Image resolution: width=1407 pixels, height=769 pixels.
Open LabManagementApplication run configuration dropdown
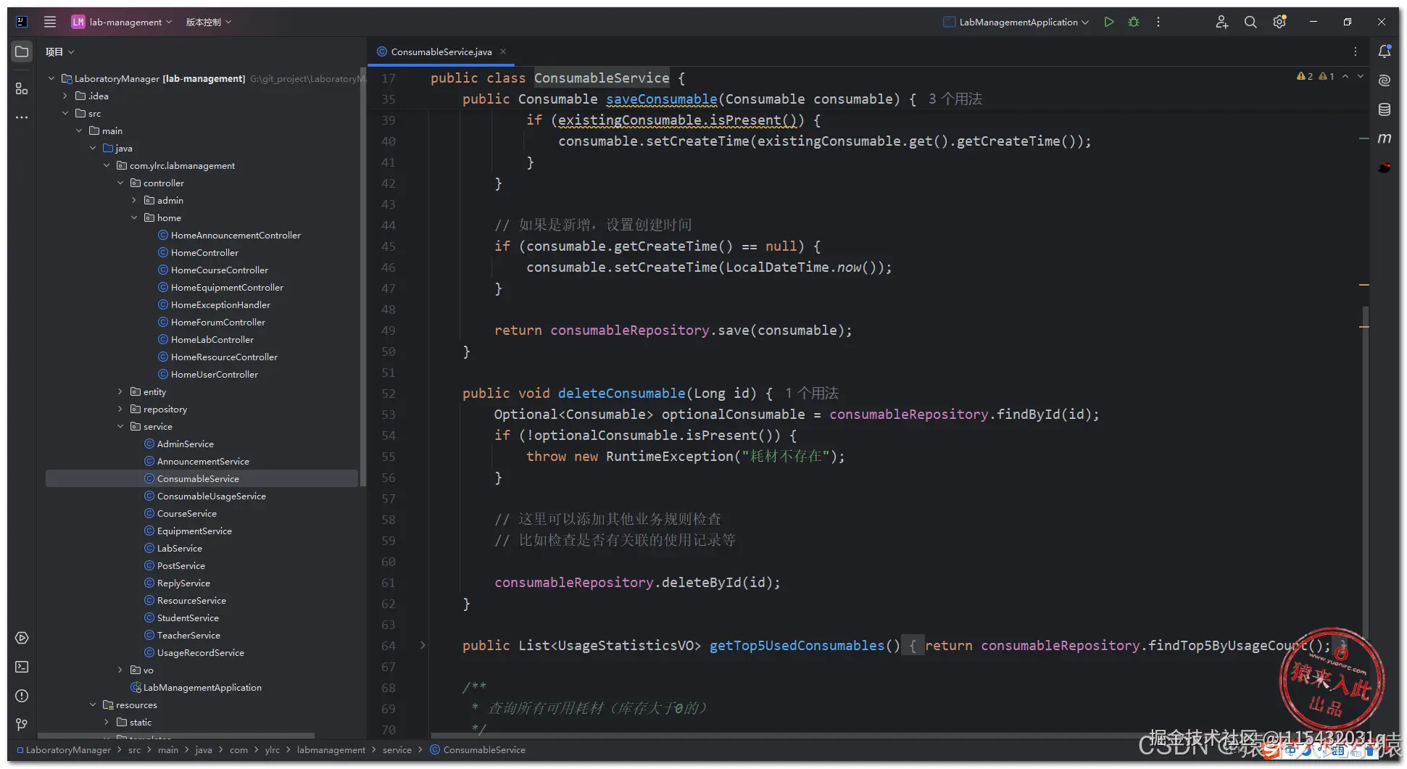point(1016,22)
